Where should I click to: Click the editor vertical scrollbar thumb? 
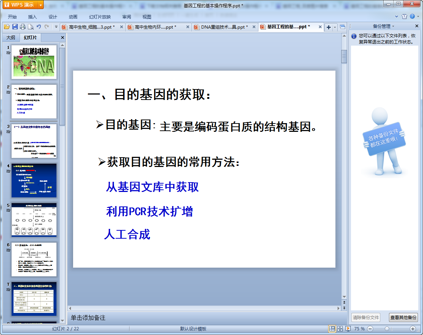click(344, 56)
